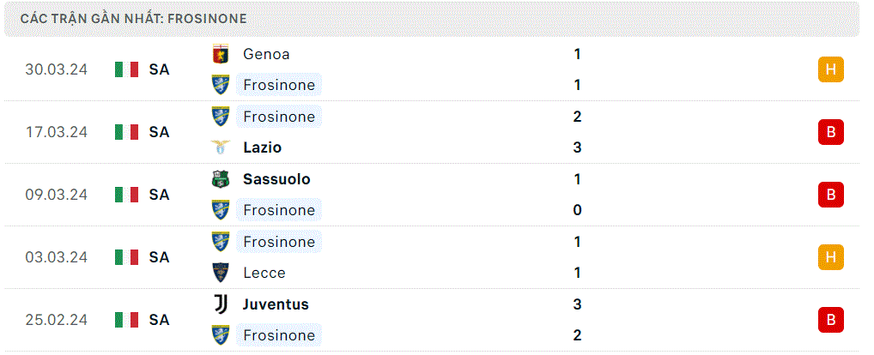Click the SA league label on 17.03.24
The height and width of the screenshot is (355, 874).
(159, 132)
